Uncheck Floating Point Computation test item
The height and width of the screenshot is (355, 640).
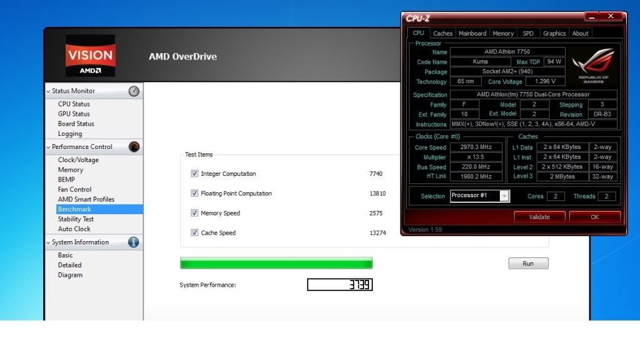tap(195, 193)
